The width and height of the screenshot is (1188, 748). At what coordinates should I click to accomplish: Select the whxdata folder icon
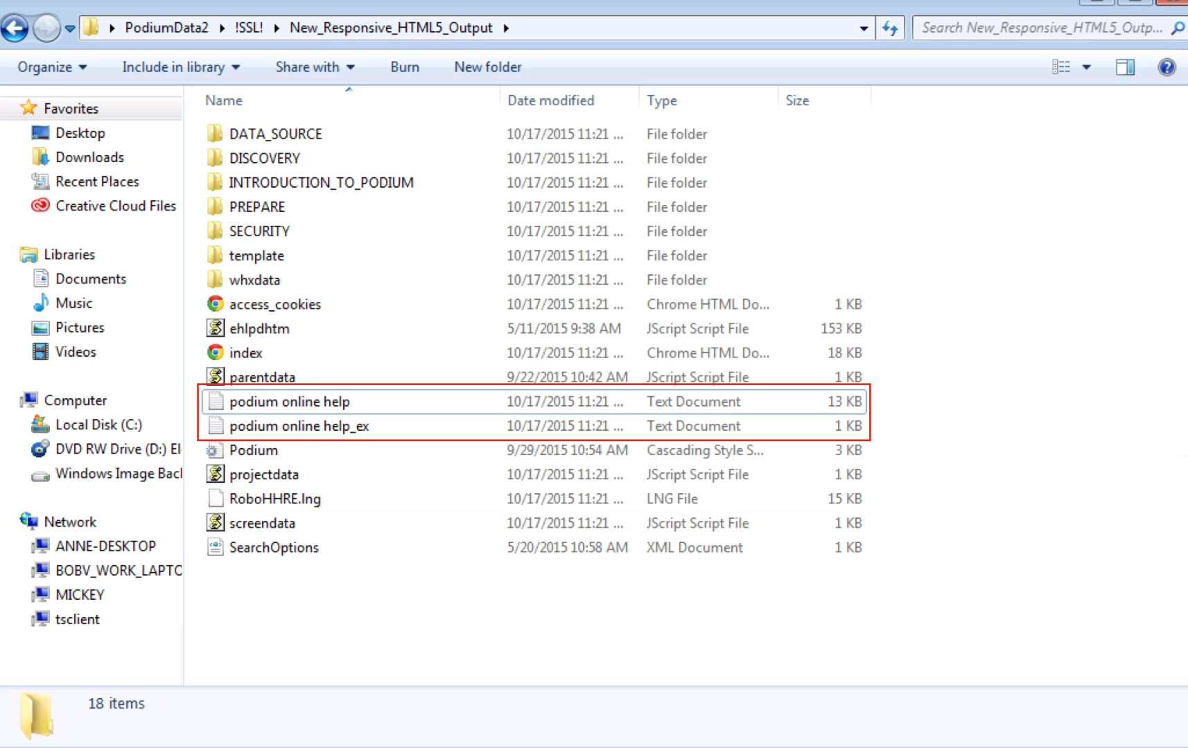[x=216, y=280]
